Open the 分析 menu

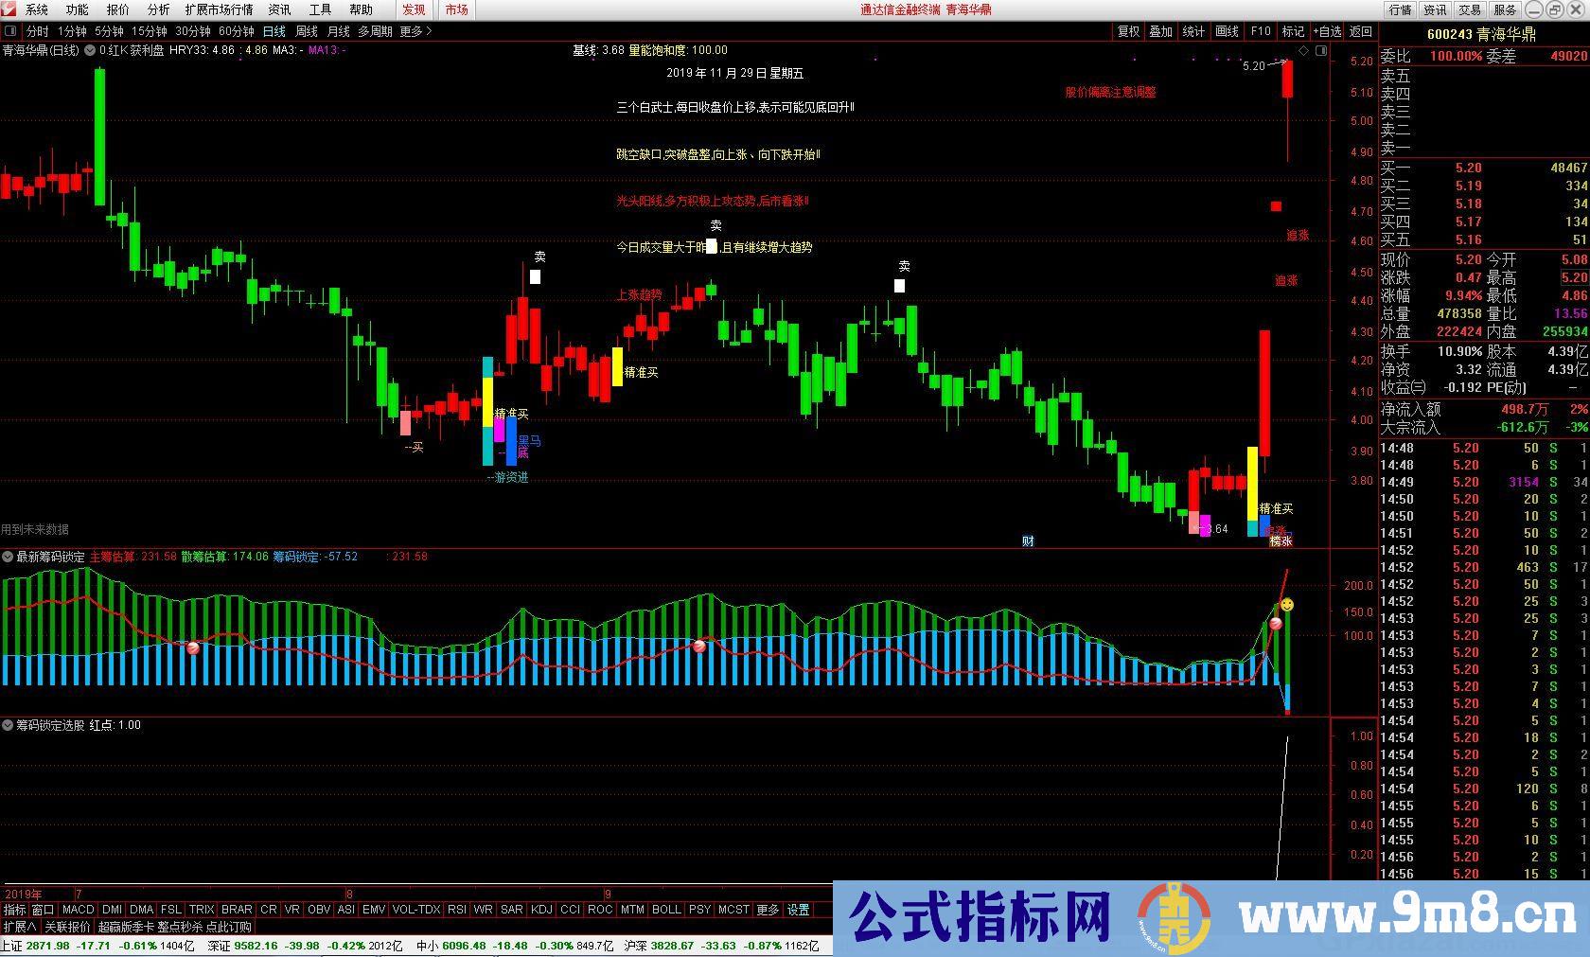tap(158, 9)
